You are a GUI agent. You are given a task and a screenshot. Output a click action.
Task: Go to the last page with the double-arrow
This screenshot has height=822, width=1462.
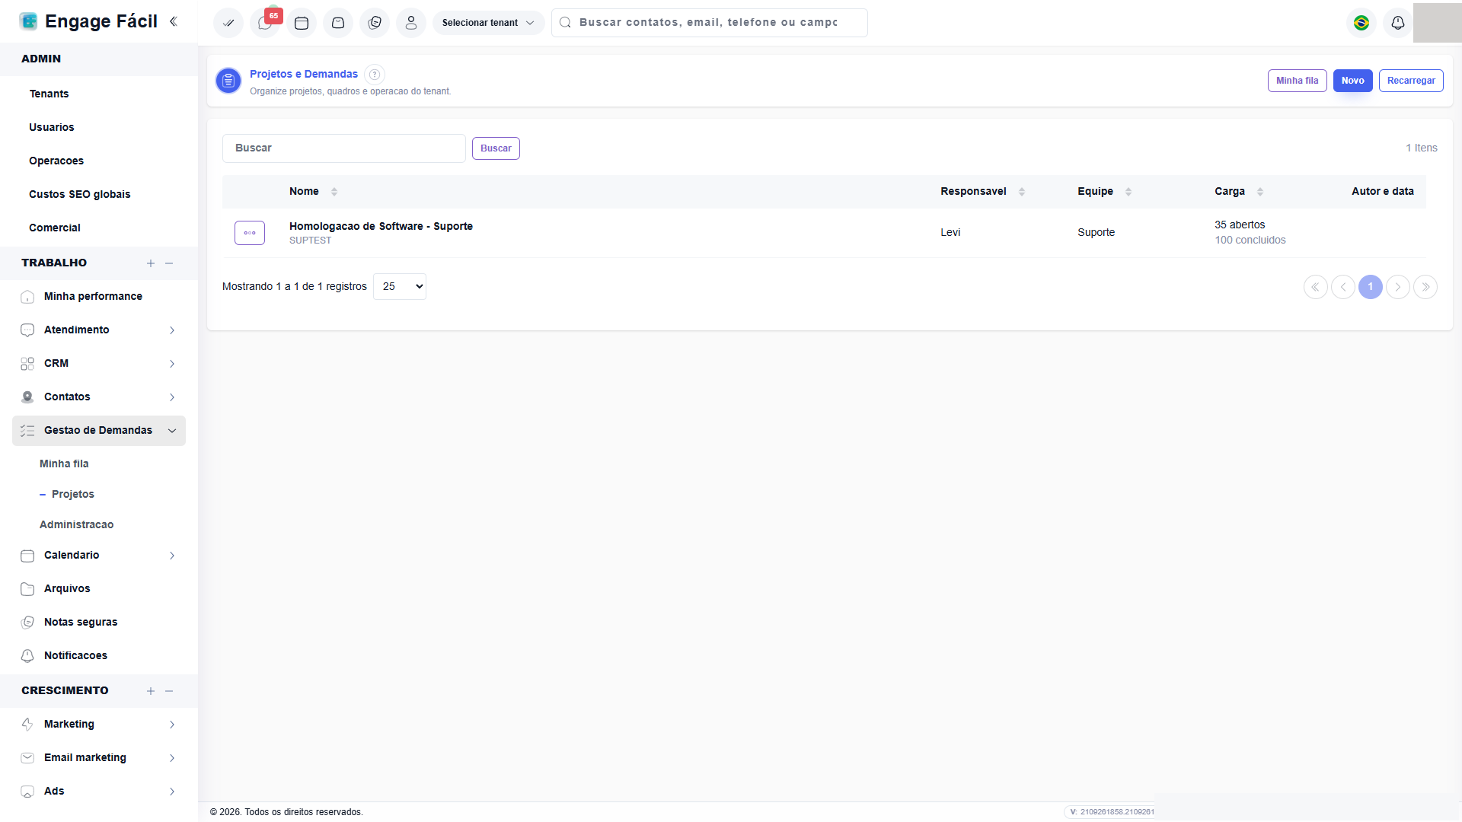point(1425,287)
